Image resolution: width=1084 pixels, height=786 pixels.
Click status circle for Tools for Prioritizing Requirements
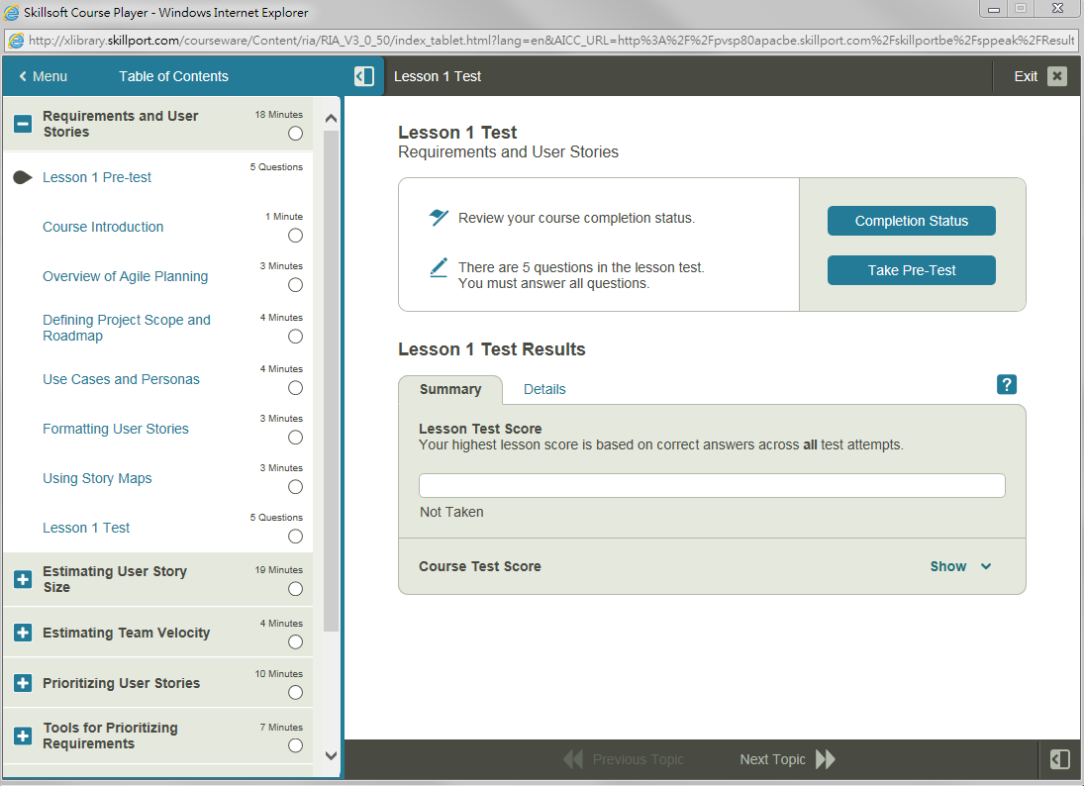(295, 745)
